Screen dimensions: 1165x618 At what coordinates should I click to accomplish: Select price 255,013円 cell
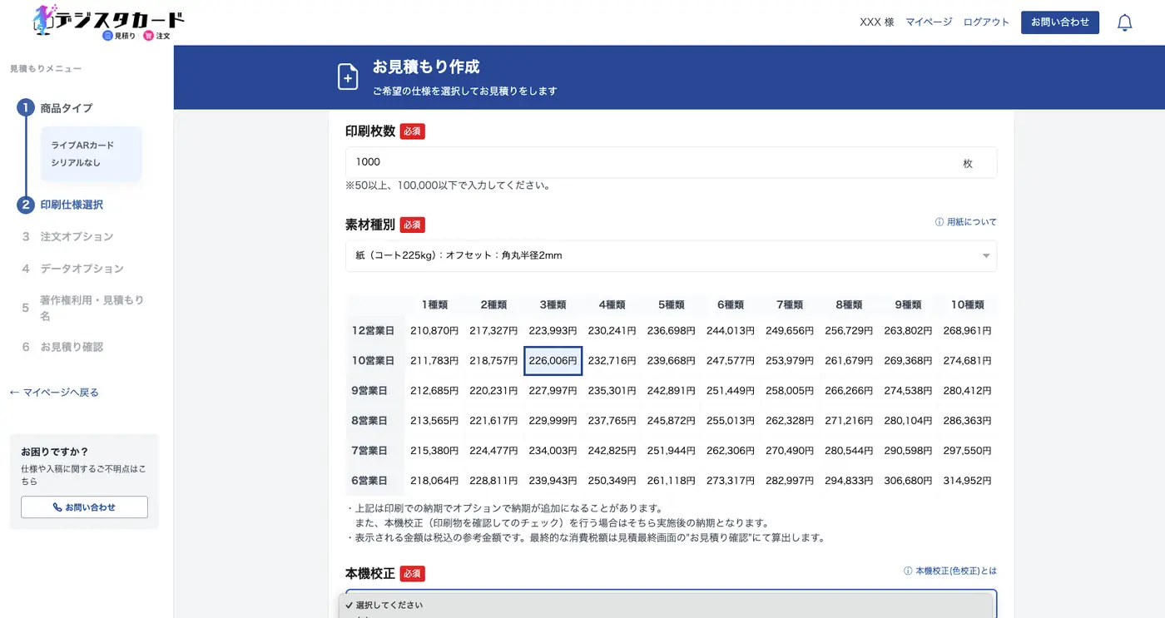730,421
